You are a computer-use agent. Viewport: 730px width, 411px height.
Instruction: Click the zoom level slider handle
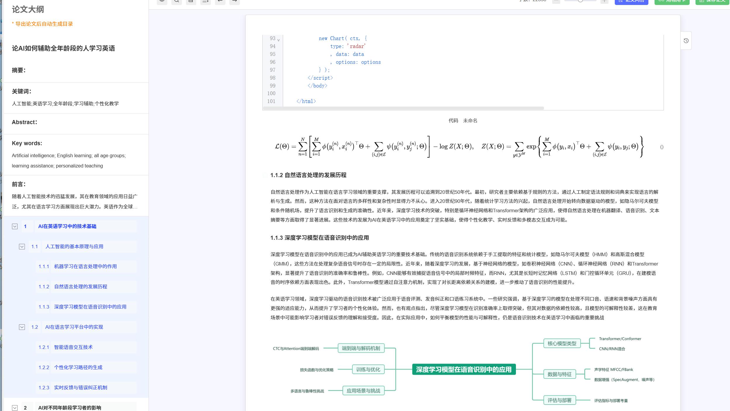pos(580,1)
